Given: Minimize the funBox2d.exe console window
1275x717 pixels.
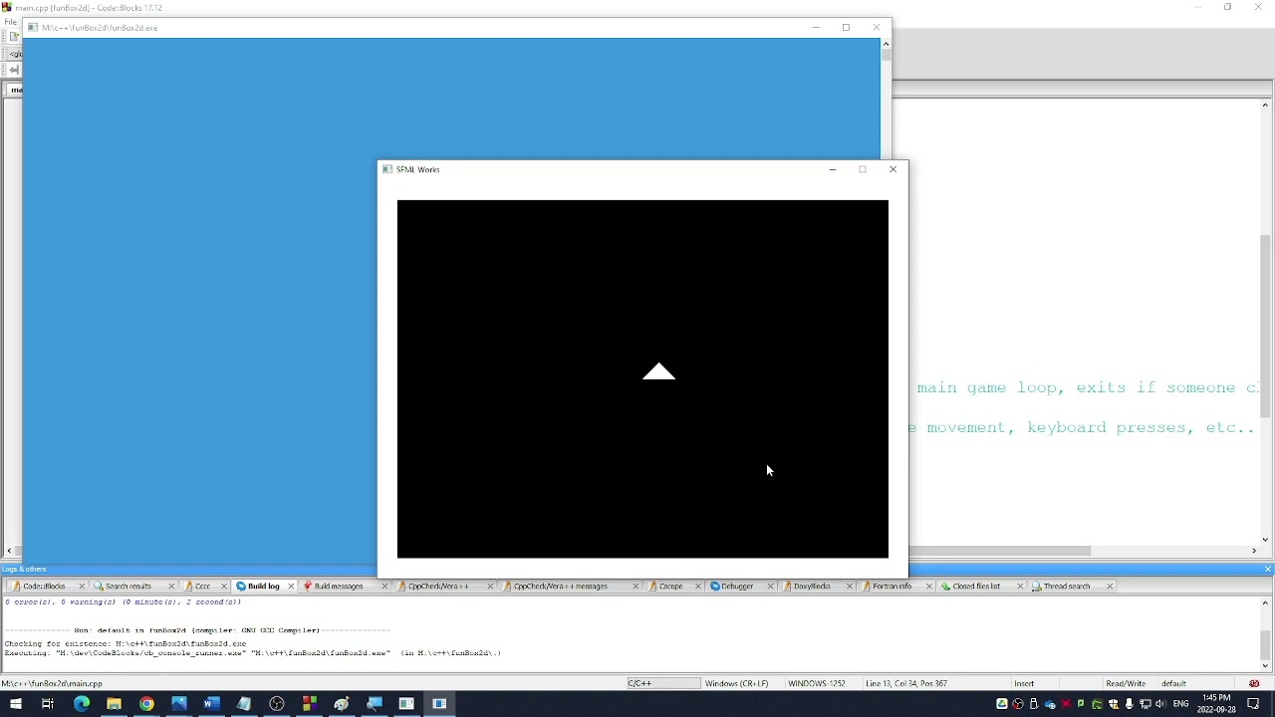Looking at the screenshot, I should 816,28.
